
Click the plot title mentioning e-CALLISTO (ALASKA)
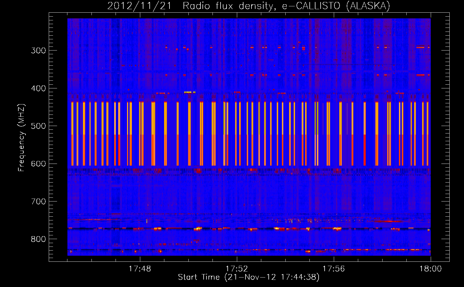[249, 6]
